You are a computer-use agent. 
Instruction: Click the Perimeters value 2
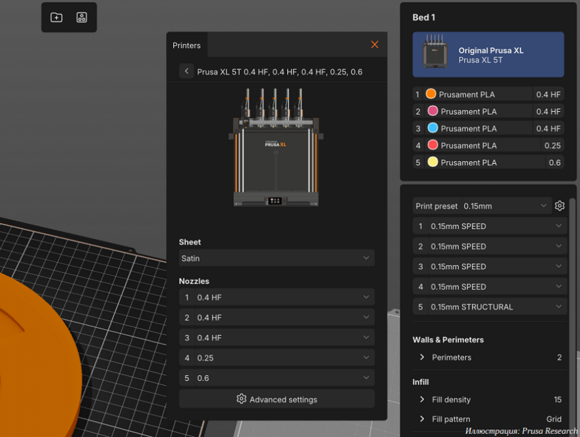(559, 357)
